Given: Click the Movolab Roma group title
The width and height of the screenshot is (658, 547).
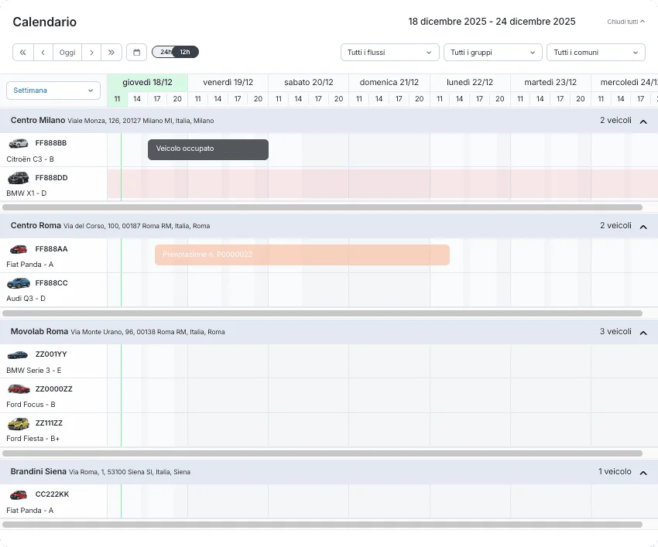Looking at the screenshot, I should coord(39,331).
